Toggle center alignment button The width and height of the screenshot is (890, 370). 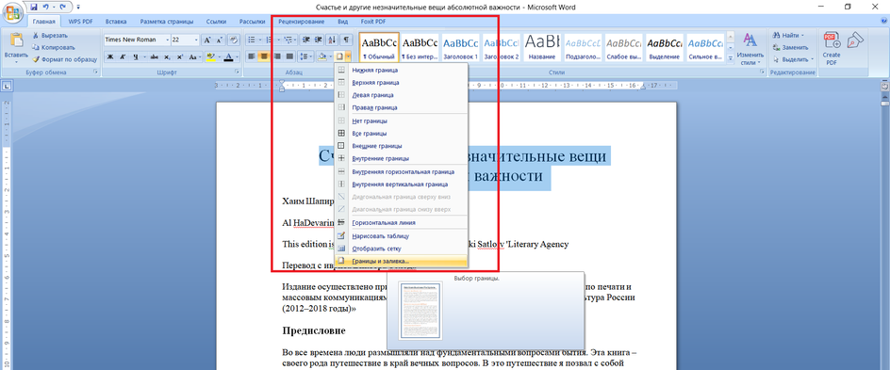(264, 56)
